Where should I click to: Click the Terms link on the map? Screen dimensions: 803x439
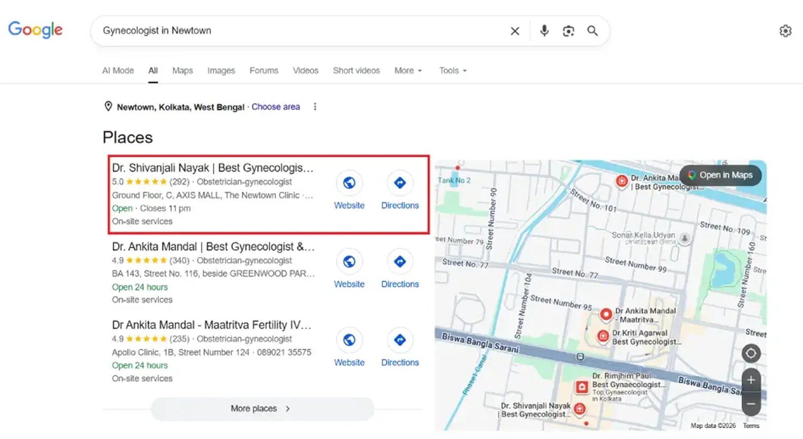751,426
